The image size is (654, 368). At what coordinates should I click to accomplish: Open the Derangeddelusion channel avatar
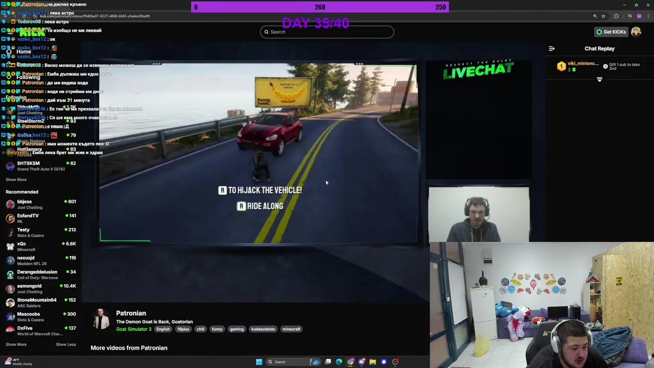10,274
